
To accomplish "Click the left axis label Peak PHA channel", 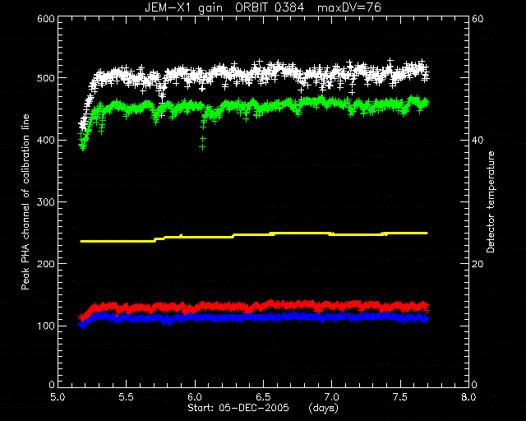I will (x=25, y=201).
